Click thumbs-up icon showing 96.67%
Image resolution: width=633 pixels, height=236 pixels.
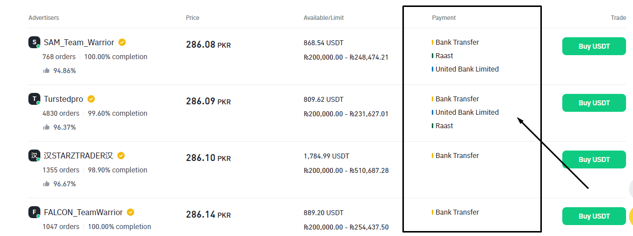point(46,184)
